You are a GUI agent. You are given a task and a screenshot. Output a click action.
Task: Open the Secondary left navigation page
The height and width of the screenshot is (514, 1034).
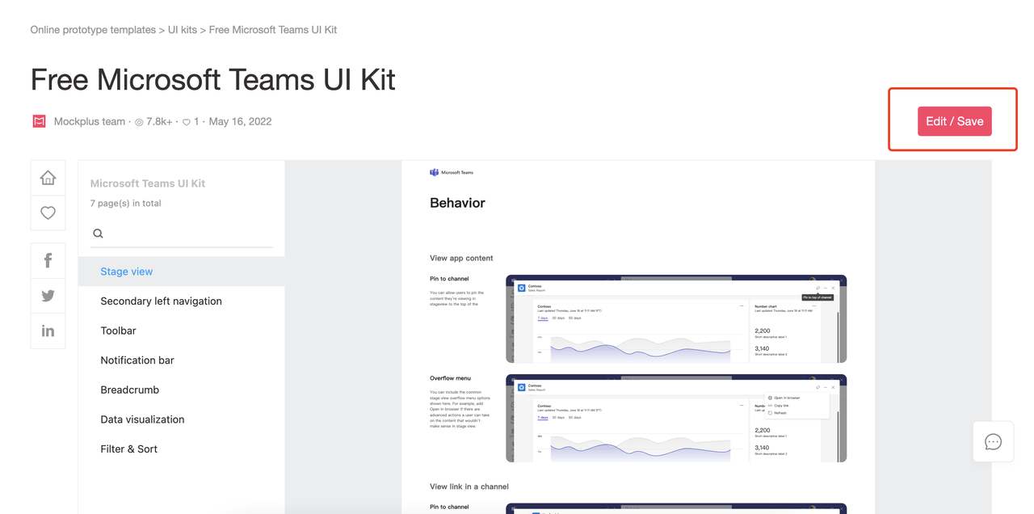click(161, 301)
